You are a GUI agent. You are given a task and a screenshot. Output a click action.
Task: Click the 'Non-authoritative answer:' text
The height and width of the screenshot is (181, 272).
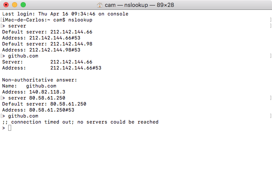pos(40,80)
